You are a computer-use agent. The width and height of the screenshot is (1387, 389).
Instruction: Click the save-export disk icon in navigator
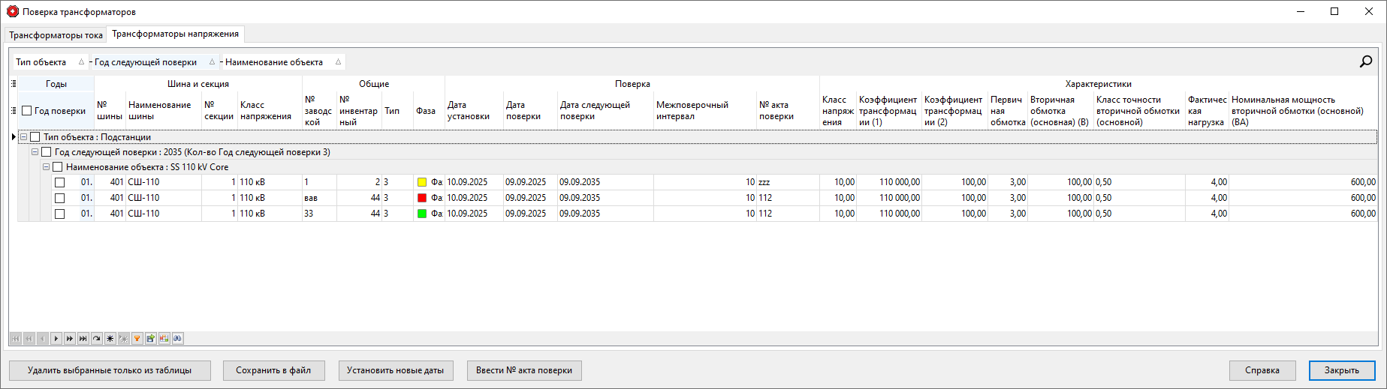[151, 339]
